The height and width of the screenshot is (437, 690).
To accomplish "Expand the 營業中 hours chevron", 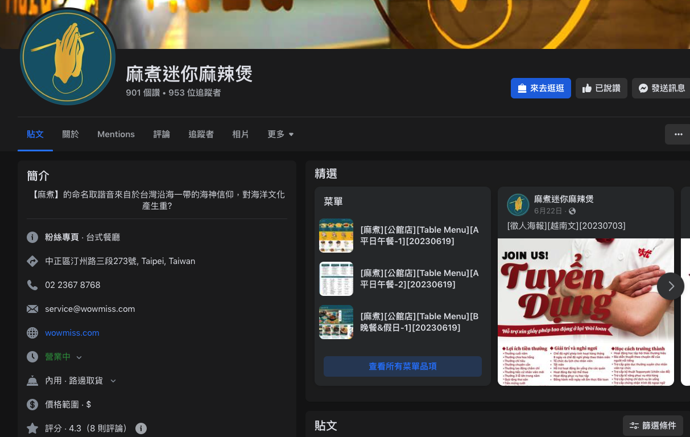I will [x=79, y=357].
